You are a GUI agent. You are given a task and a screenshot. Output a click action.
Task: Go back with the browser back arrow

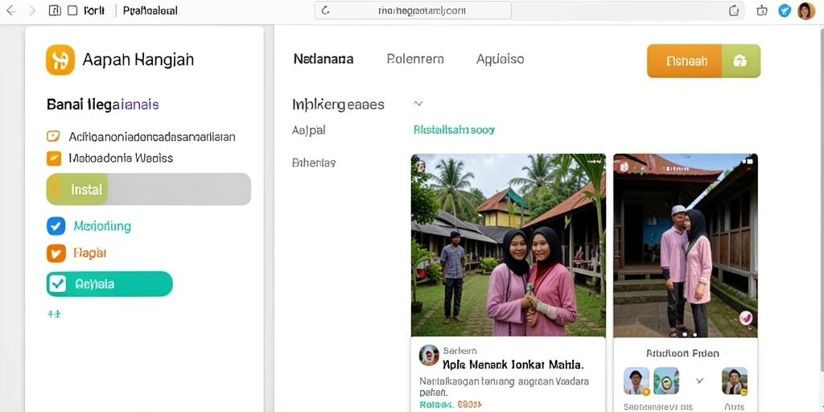10,10
